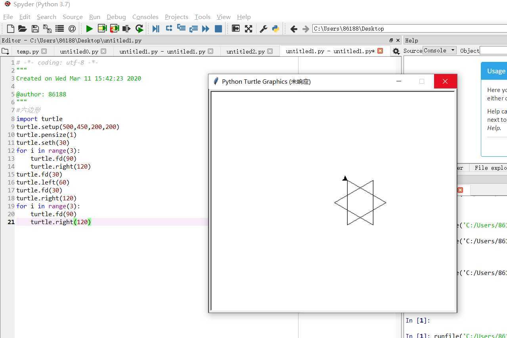507x338 pixels.
Task: Click the In [1]: console prompt
Action: [418, 320]
